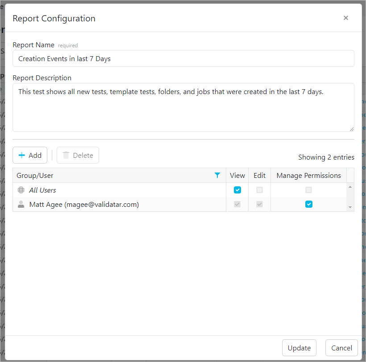
Task: Click the permissions table scroll down arrow
Action: tap(350, 207)
